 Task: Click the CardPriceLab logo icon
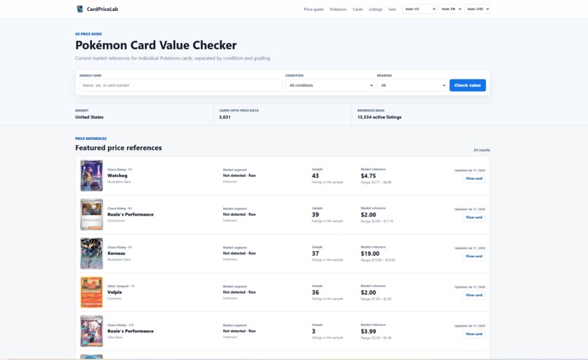pos(80,9)
